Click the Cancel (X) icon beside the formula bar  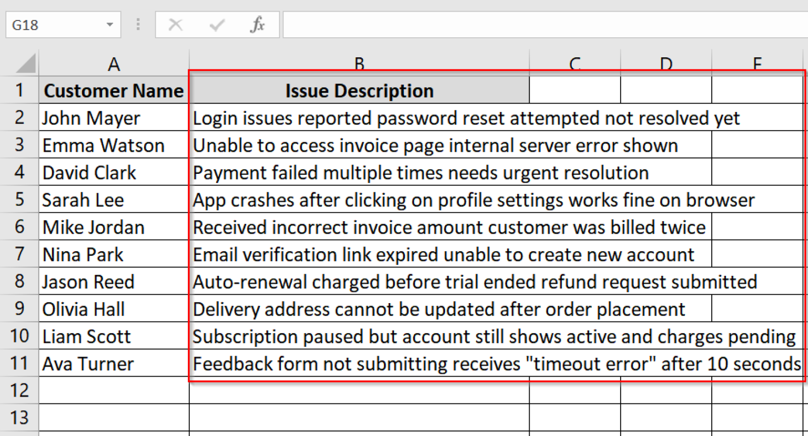point(176,24)
